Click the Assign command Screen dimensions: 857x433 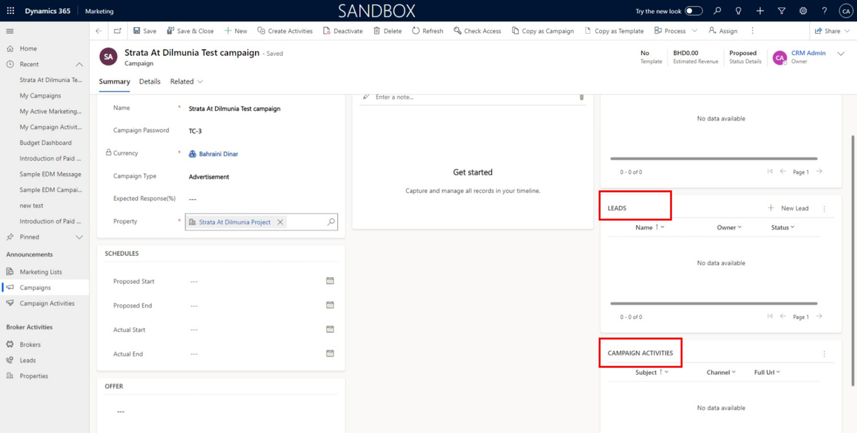click(723, 31)
